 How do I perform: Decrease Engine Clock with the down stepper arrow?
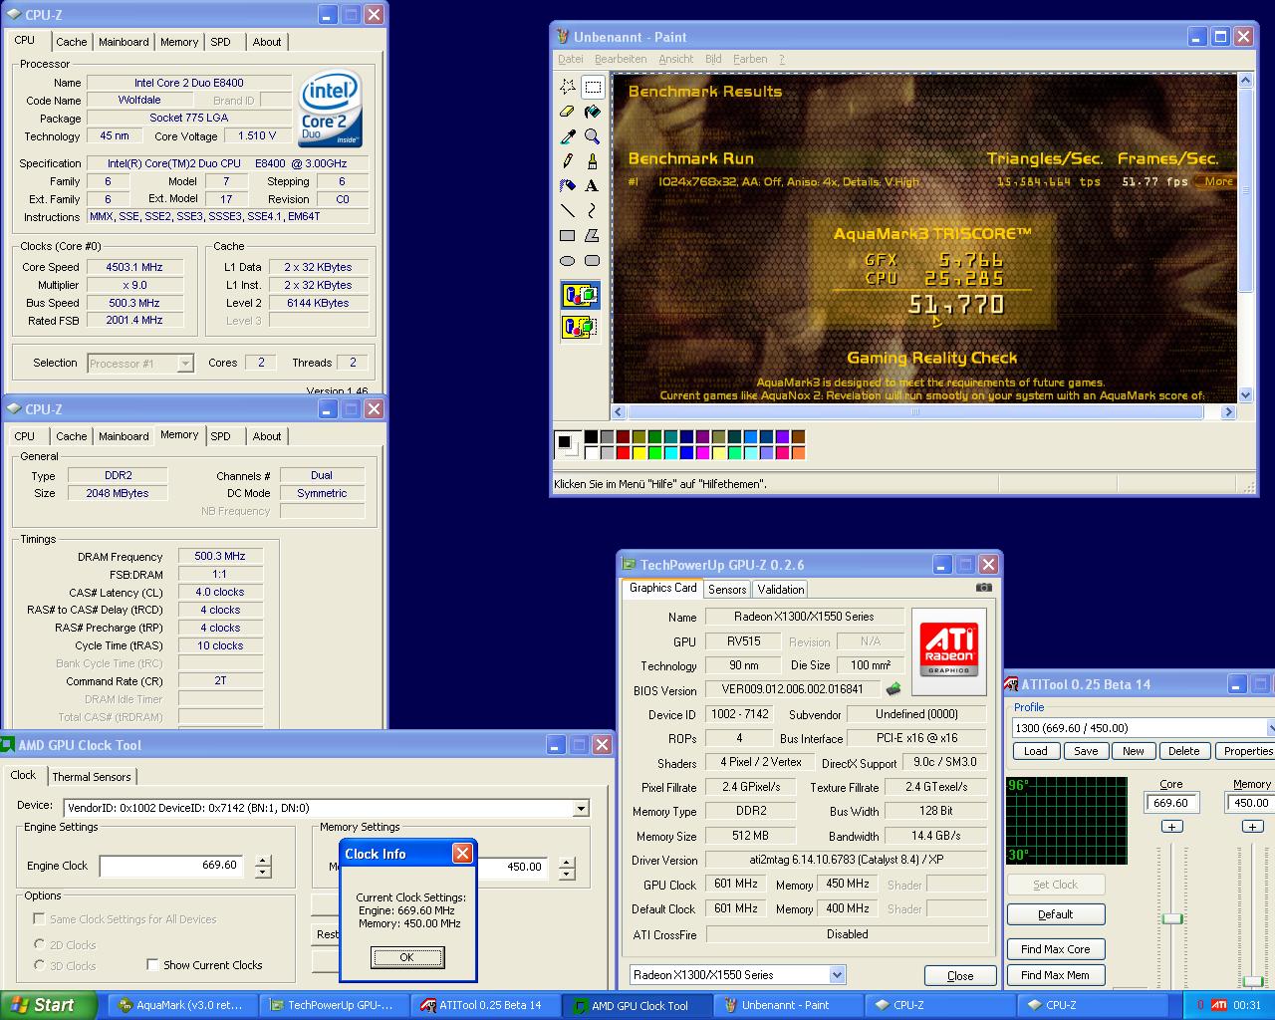click(263, 873)
